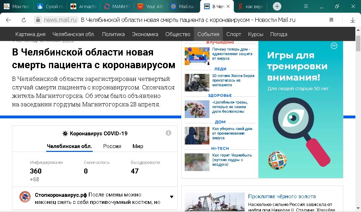361x212 pixels.
Task: Open the Погода section
Action: [279, 34]
